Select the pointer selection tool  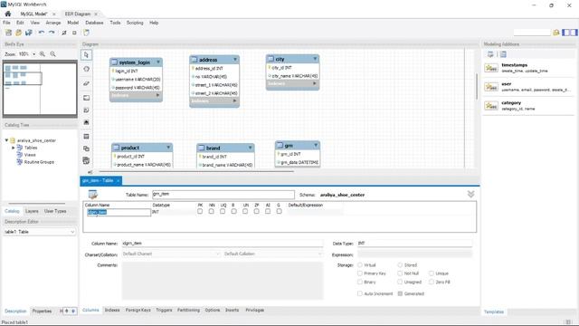coord(87,55)
